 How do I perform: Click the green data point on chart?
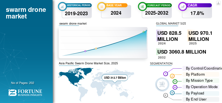click(143, 32)
